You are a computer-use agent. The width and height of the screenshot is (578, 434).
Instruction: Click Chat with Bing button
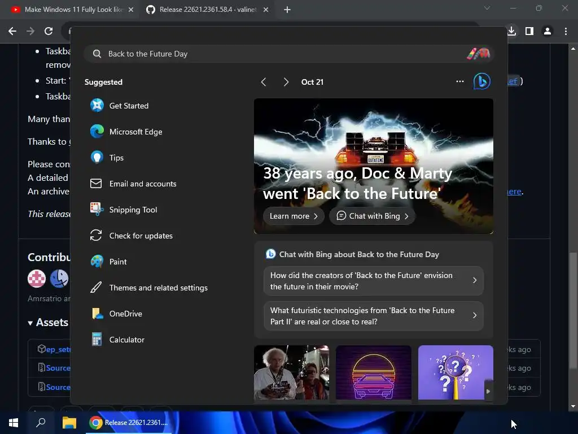coord(373,216)
